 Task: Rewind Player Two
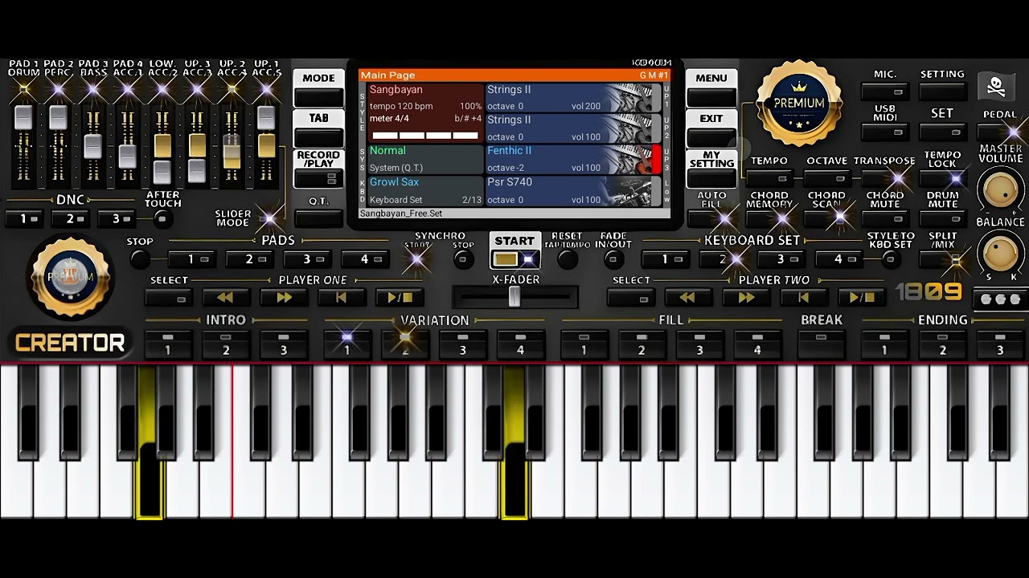pos(687,298)
